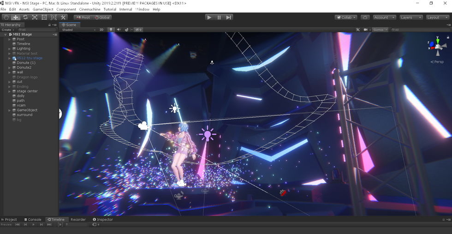Open scene component tools icon
452x234 pixels.
358,30
